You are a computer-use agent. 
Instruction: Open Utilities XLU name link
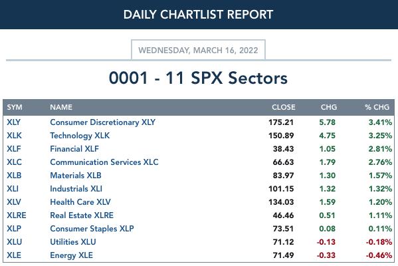(73, 242)
